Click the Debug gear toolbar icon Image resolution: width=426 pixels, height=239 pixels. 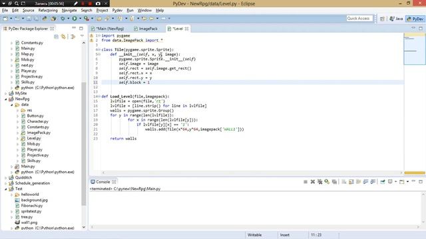click(x=63, y=19)
